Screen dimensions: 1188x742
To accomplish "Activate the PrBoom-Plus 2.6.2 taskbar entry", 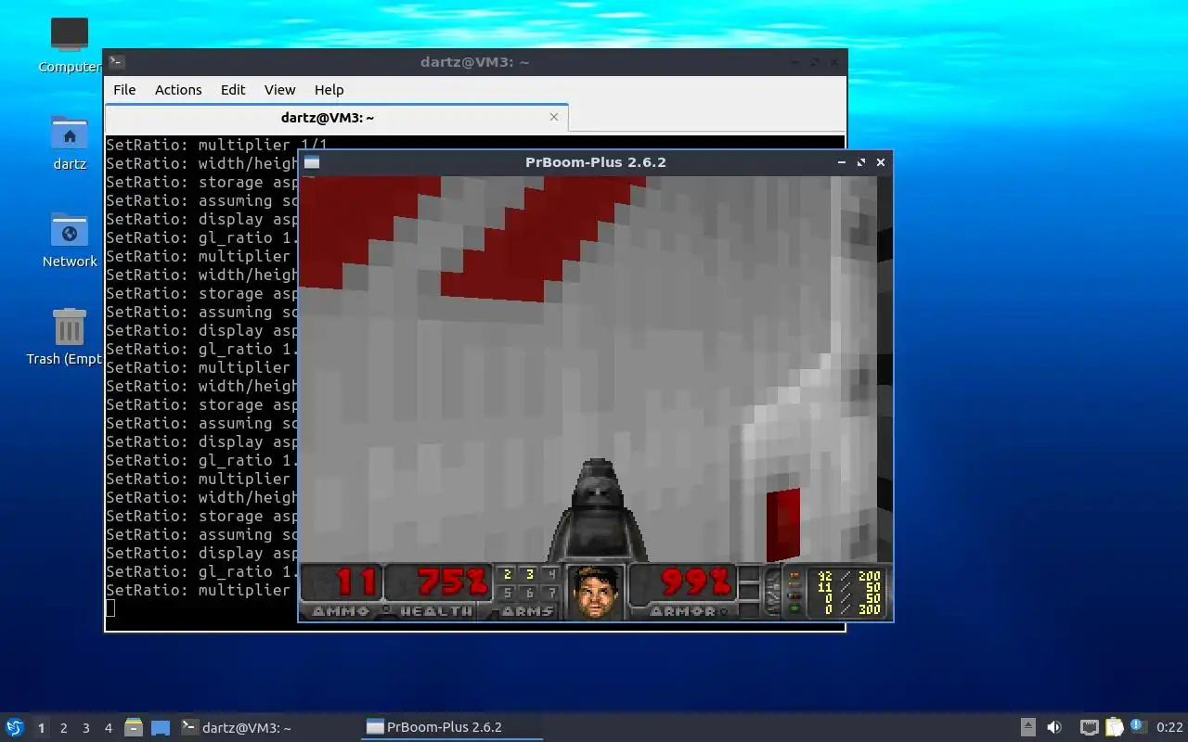I will (452, 727).
